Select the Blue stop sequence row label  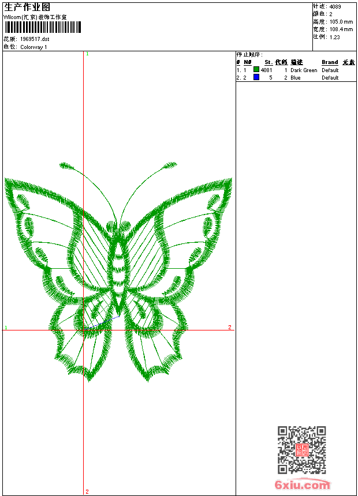click(x=295, y=77)
